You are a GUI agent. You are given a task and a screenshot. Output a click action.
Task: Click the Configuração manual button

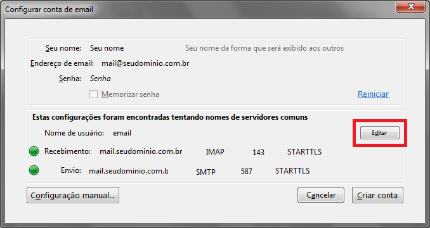pyautogui.click(x=73, y=195)
